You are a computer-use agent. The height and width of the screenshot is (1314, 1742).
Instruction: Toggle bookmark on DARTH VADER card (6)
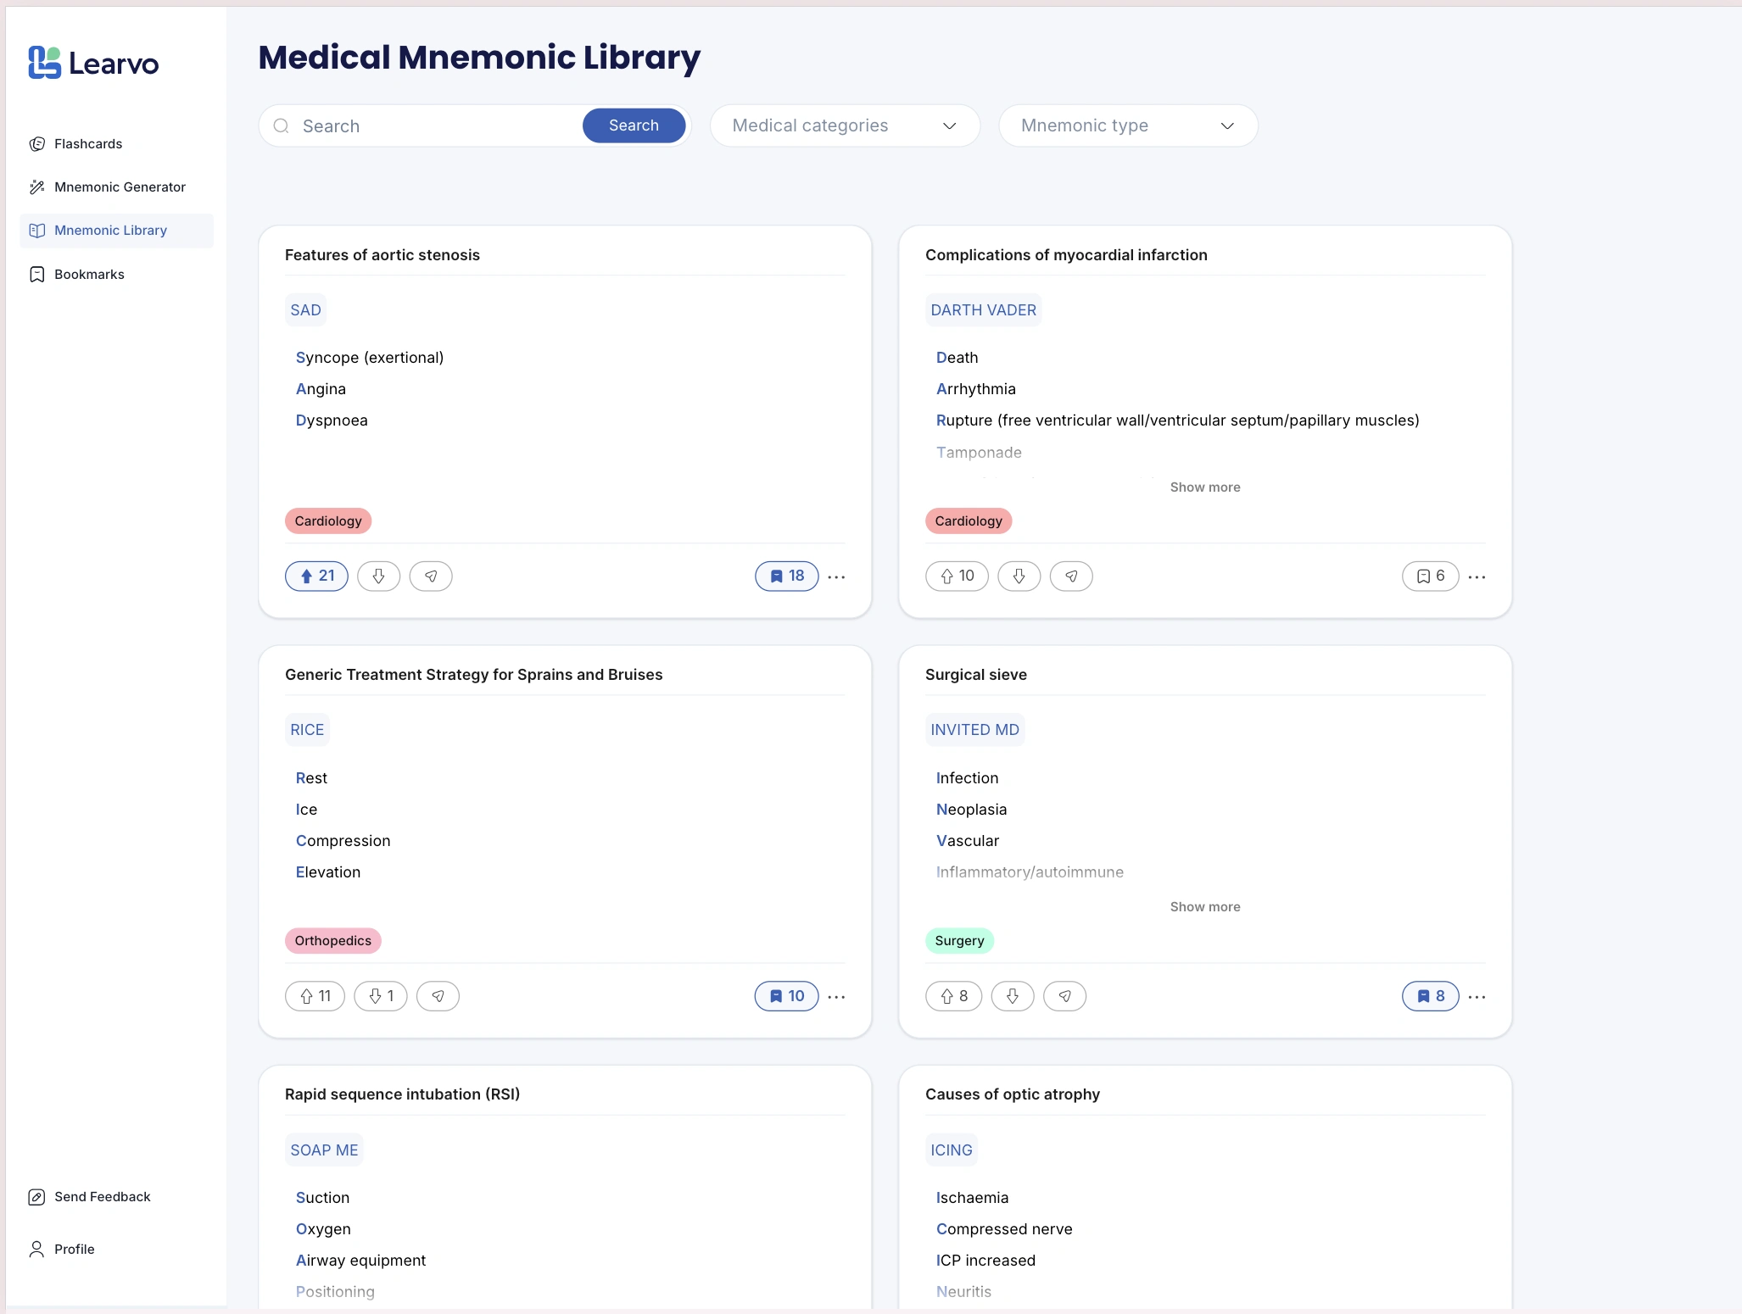pos(1430,576)
